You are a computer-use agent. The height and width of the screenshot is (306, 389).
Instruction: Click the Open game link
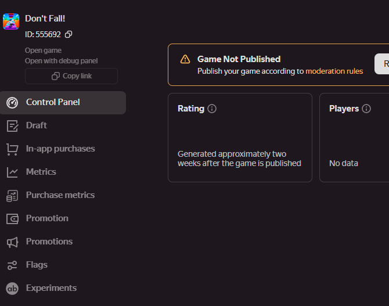click(x=43, y=51)
